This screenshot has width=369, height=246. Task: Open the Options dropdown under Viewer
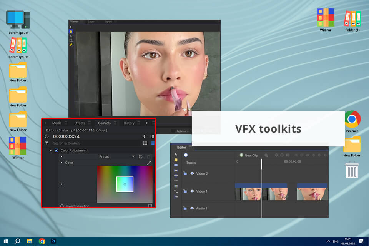point(183,131)
